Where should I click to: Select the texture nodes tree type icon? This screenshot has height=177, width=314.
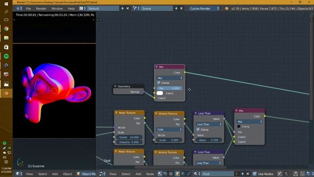(x=171, y=174)
